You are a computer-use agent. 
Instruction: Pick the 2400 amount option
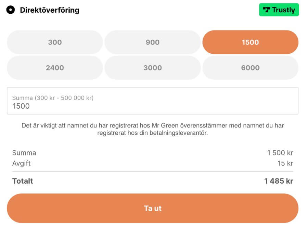tap(55, 68)
